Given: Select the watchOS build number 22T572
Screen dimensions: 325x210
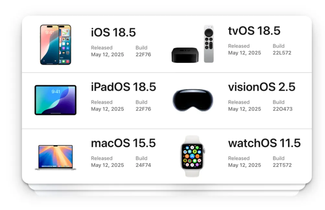Looking at the screenshot, I should pos(282,165).
